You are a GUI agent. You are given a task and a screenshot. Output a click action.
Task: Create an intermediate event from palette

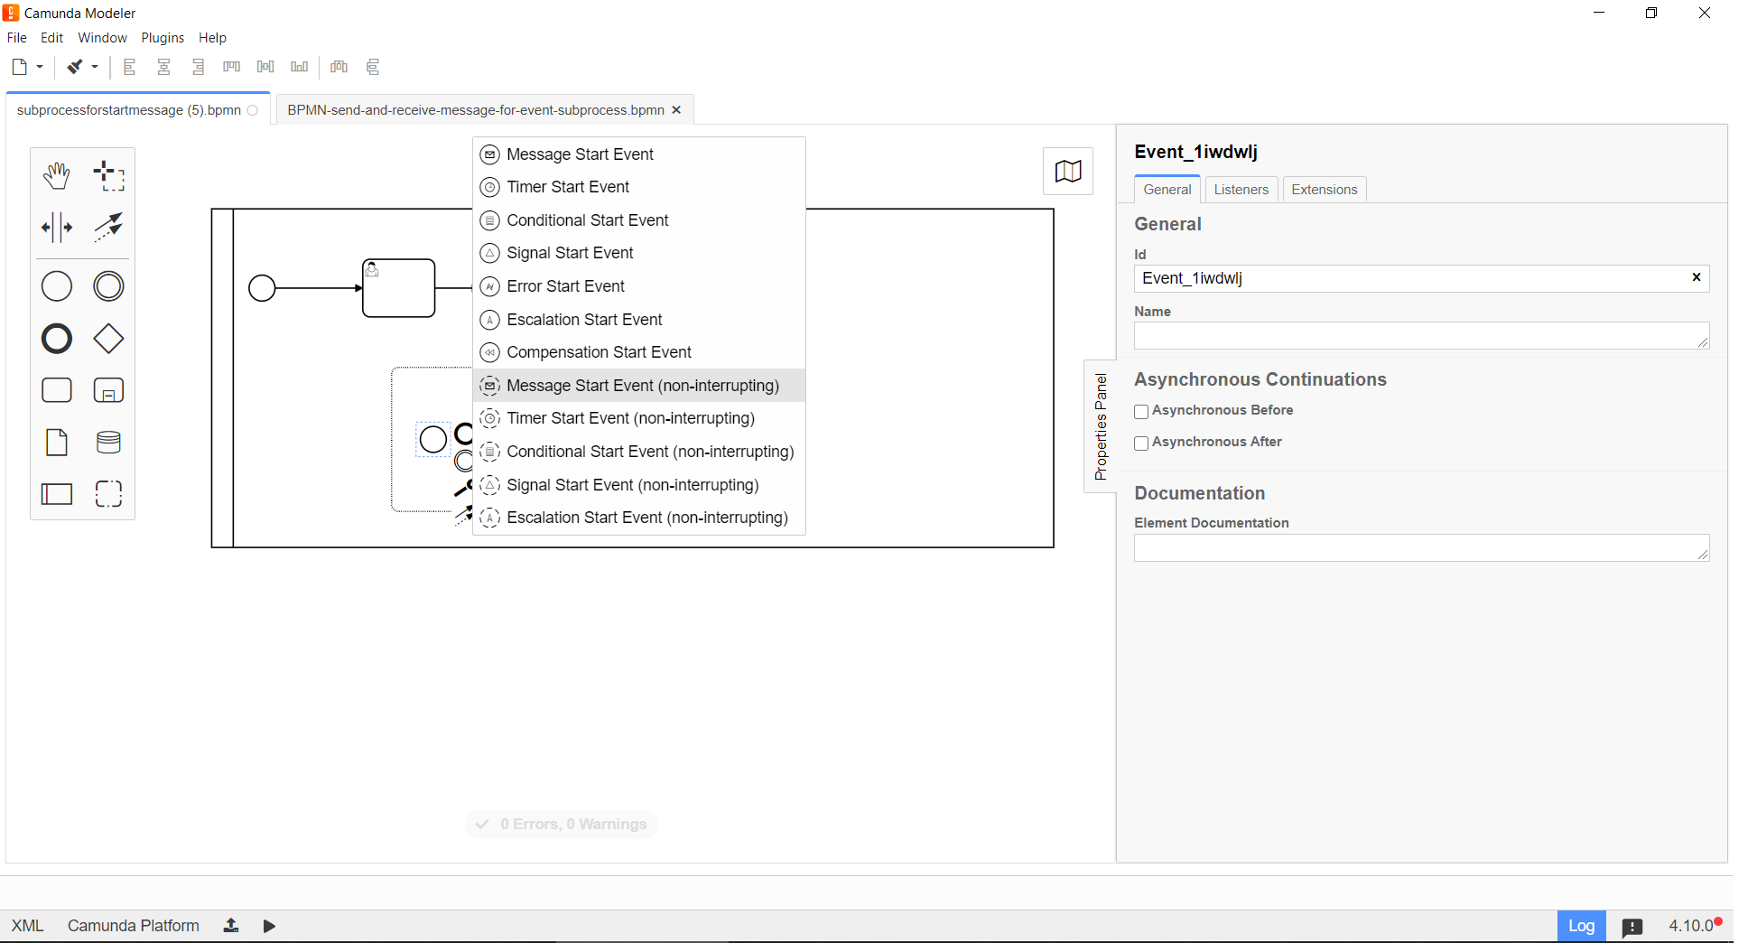tap(108, 286)
